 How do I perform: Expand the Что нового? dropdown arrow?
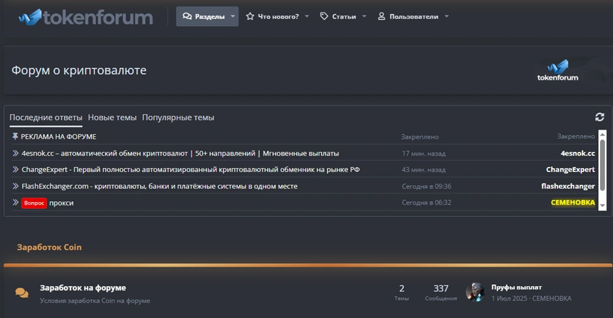pyautogui.click(x=307, y=17)
